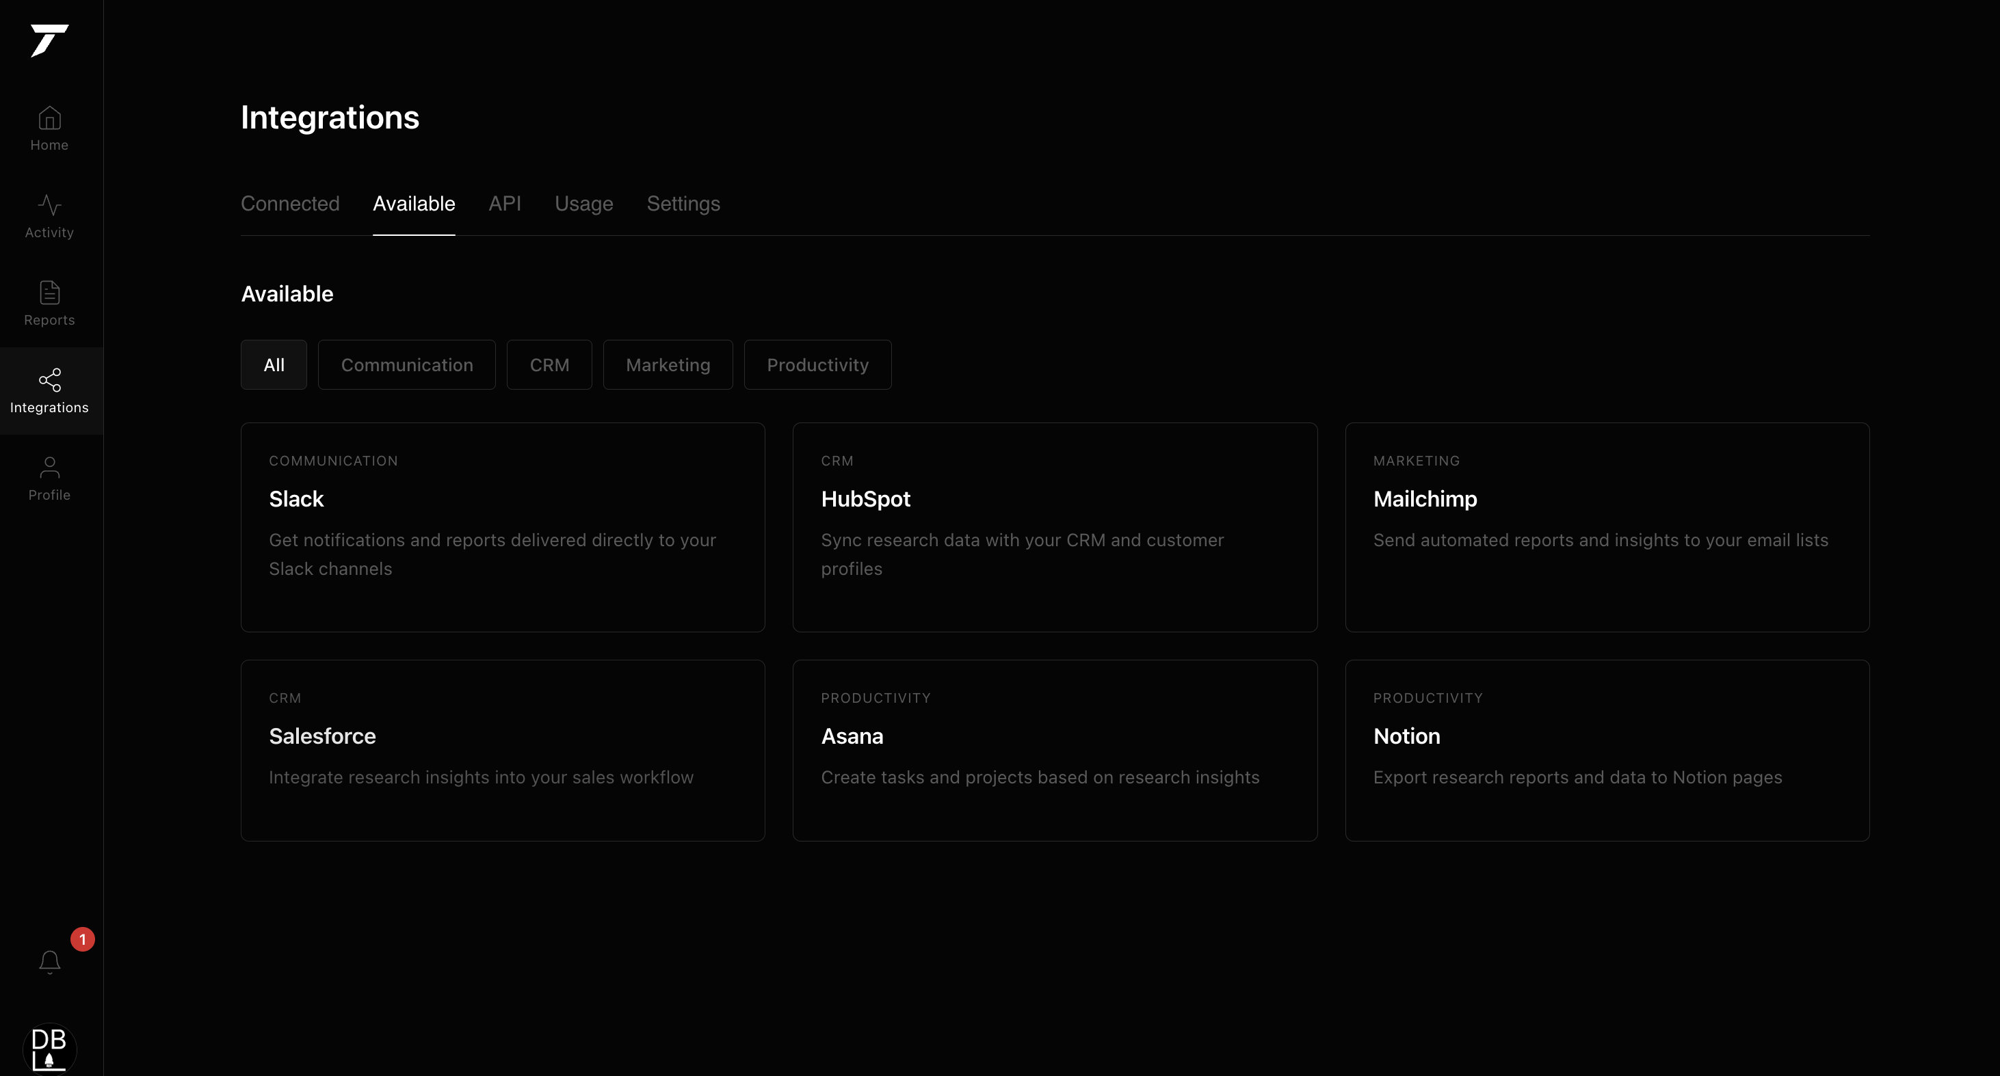Open the HubSpot integration card
The height and width of the screenshot is (1076, 2000).
tap(1054, 527)
